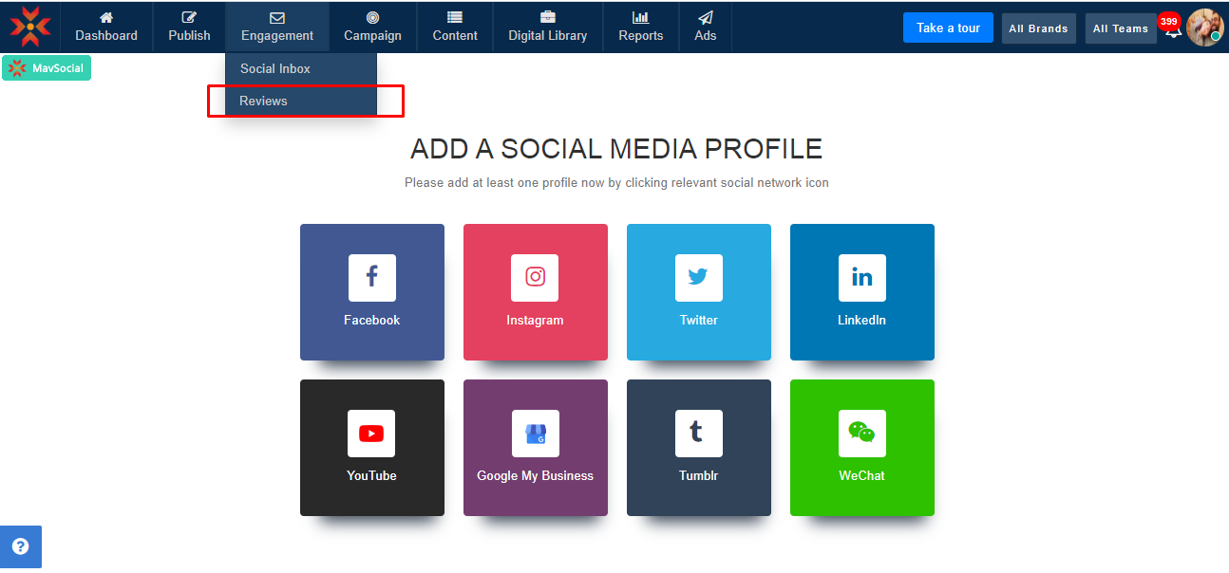
Task: Open Publish menu label
Action: click(x=189, y=35)
